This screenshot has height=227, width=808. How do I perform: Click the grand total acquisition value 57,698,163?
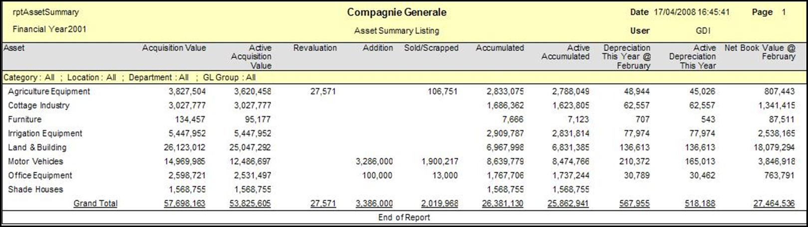coord(185,203)
